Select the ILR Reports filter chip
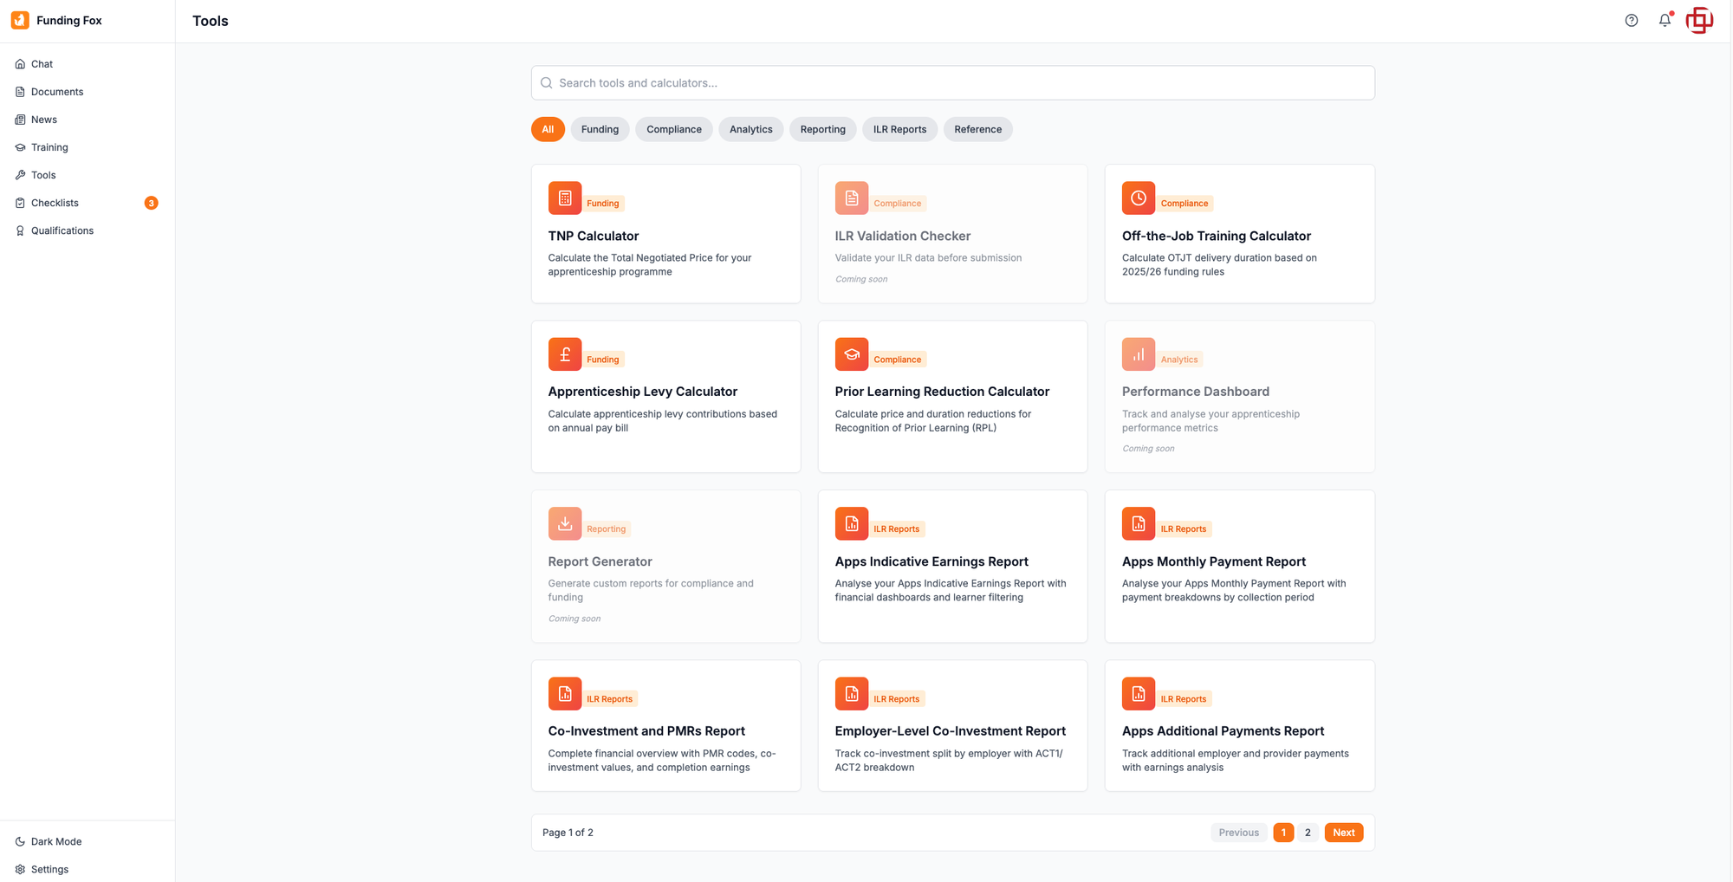This screenshot has width=1733, height=882. [x=899, y=129]
